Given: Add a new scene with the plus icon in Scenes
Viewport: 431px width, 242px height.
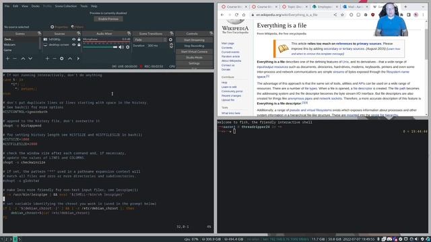Looking at the screenshot, I should [x=7, y=58].
